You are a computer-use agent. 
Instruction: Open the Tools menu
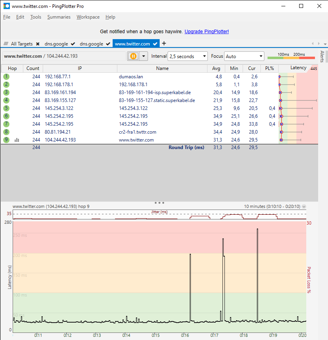[36, 17]
